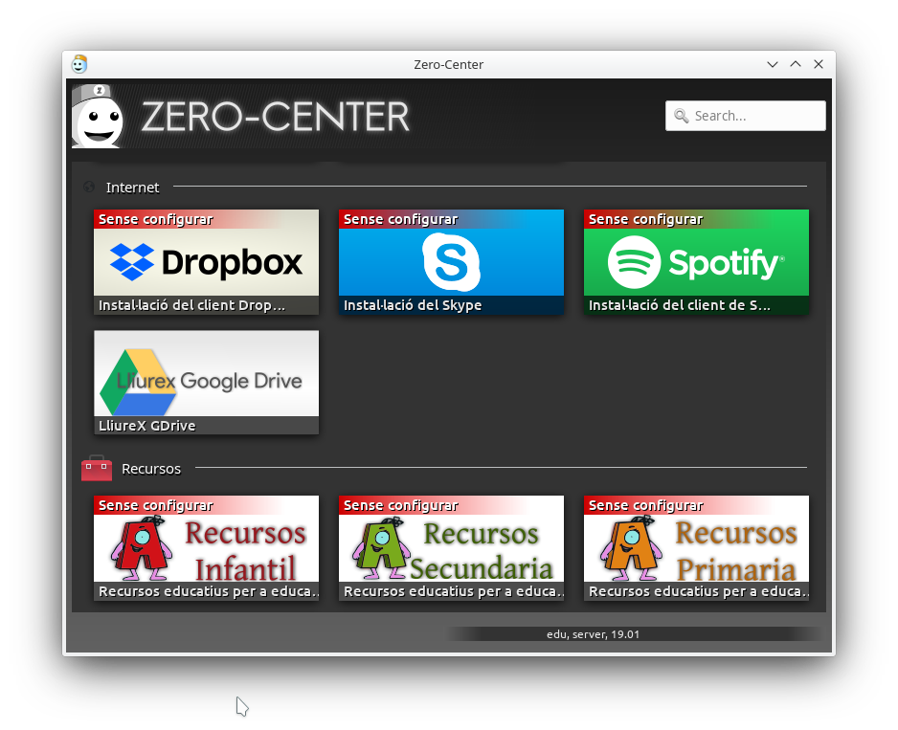Maximize the Zero-Center window
The image size is (898, 730).
pyautogui.click(x=796, y=64)
